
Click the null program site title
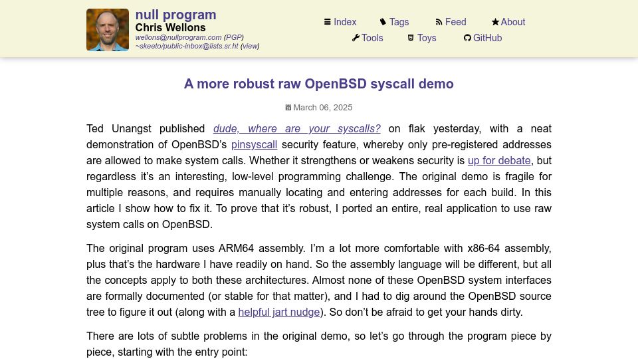click(175, 15)
